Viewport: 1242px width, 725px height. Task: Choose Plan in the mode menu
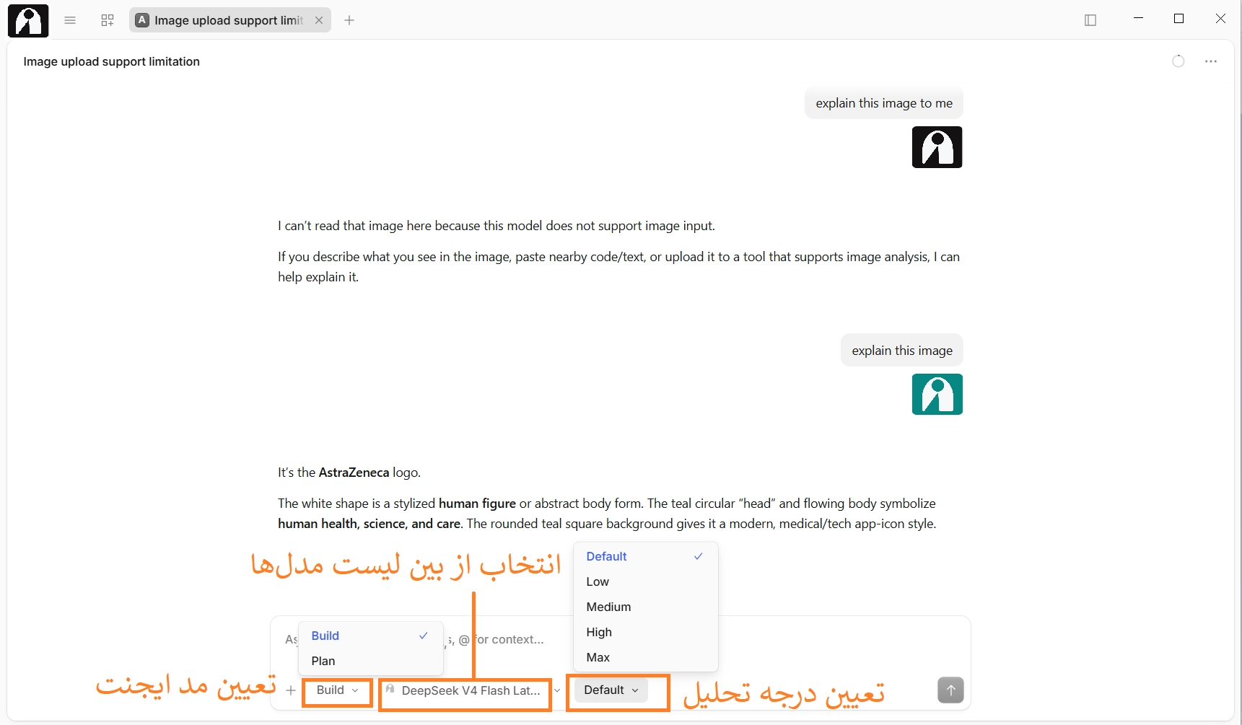(x=370, y=661)
